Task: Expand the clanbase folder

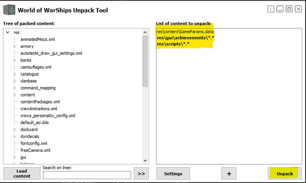Action: click(x=14, y=81)
